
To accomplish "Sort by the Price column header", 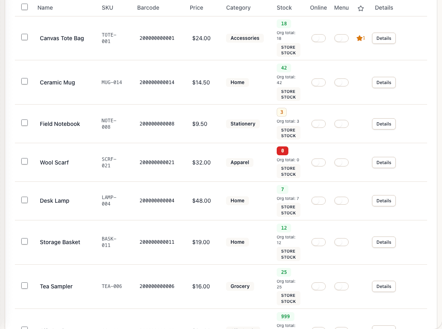I will (x=197, y=8).
